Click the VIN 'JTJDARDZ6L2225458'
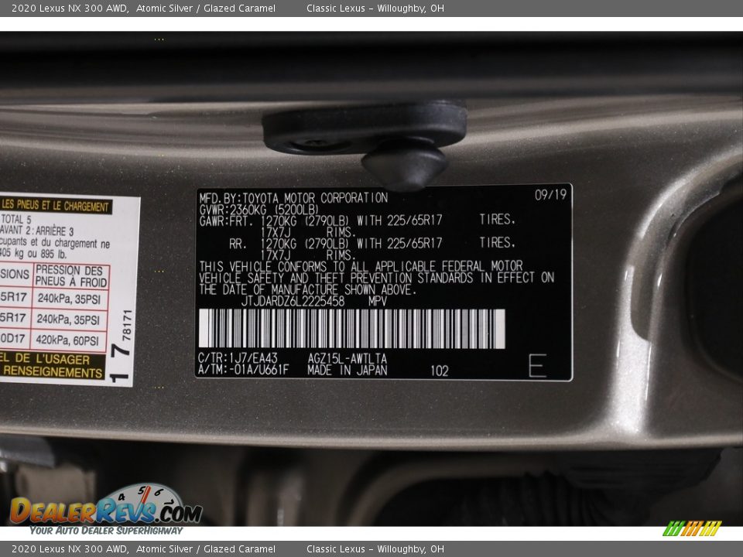Viewport: 743px width, 557px height. [x=293, y=301]
